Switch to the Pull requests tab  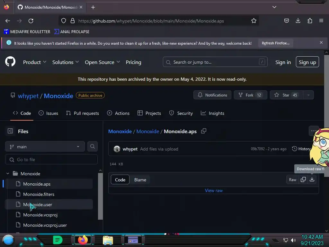[82, 113]
